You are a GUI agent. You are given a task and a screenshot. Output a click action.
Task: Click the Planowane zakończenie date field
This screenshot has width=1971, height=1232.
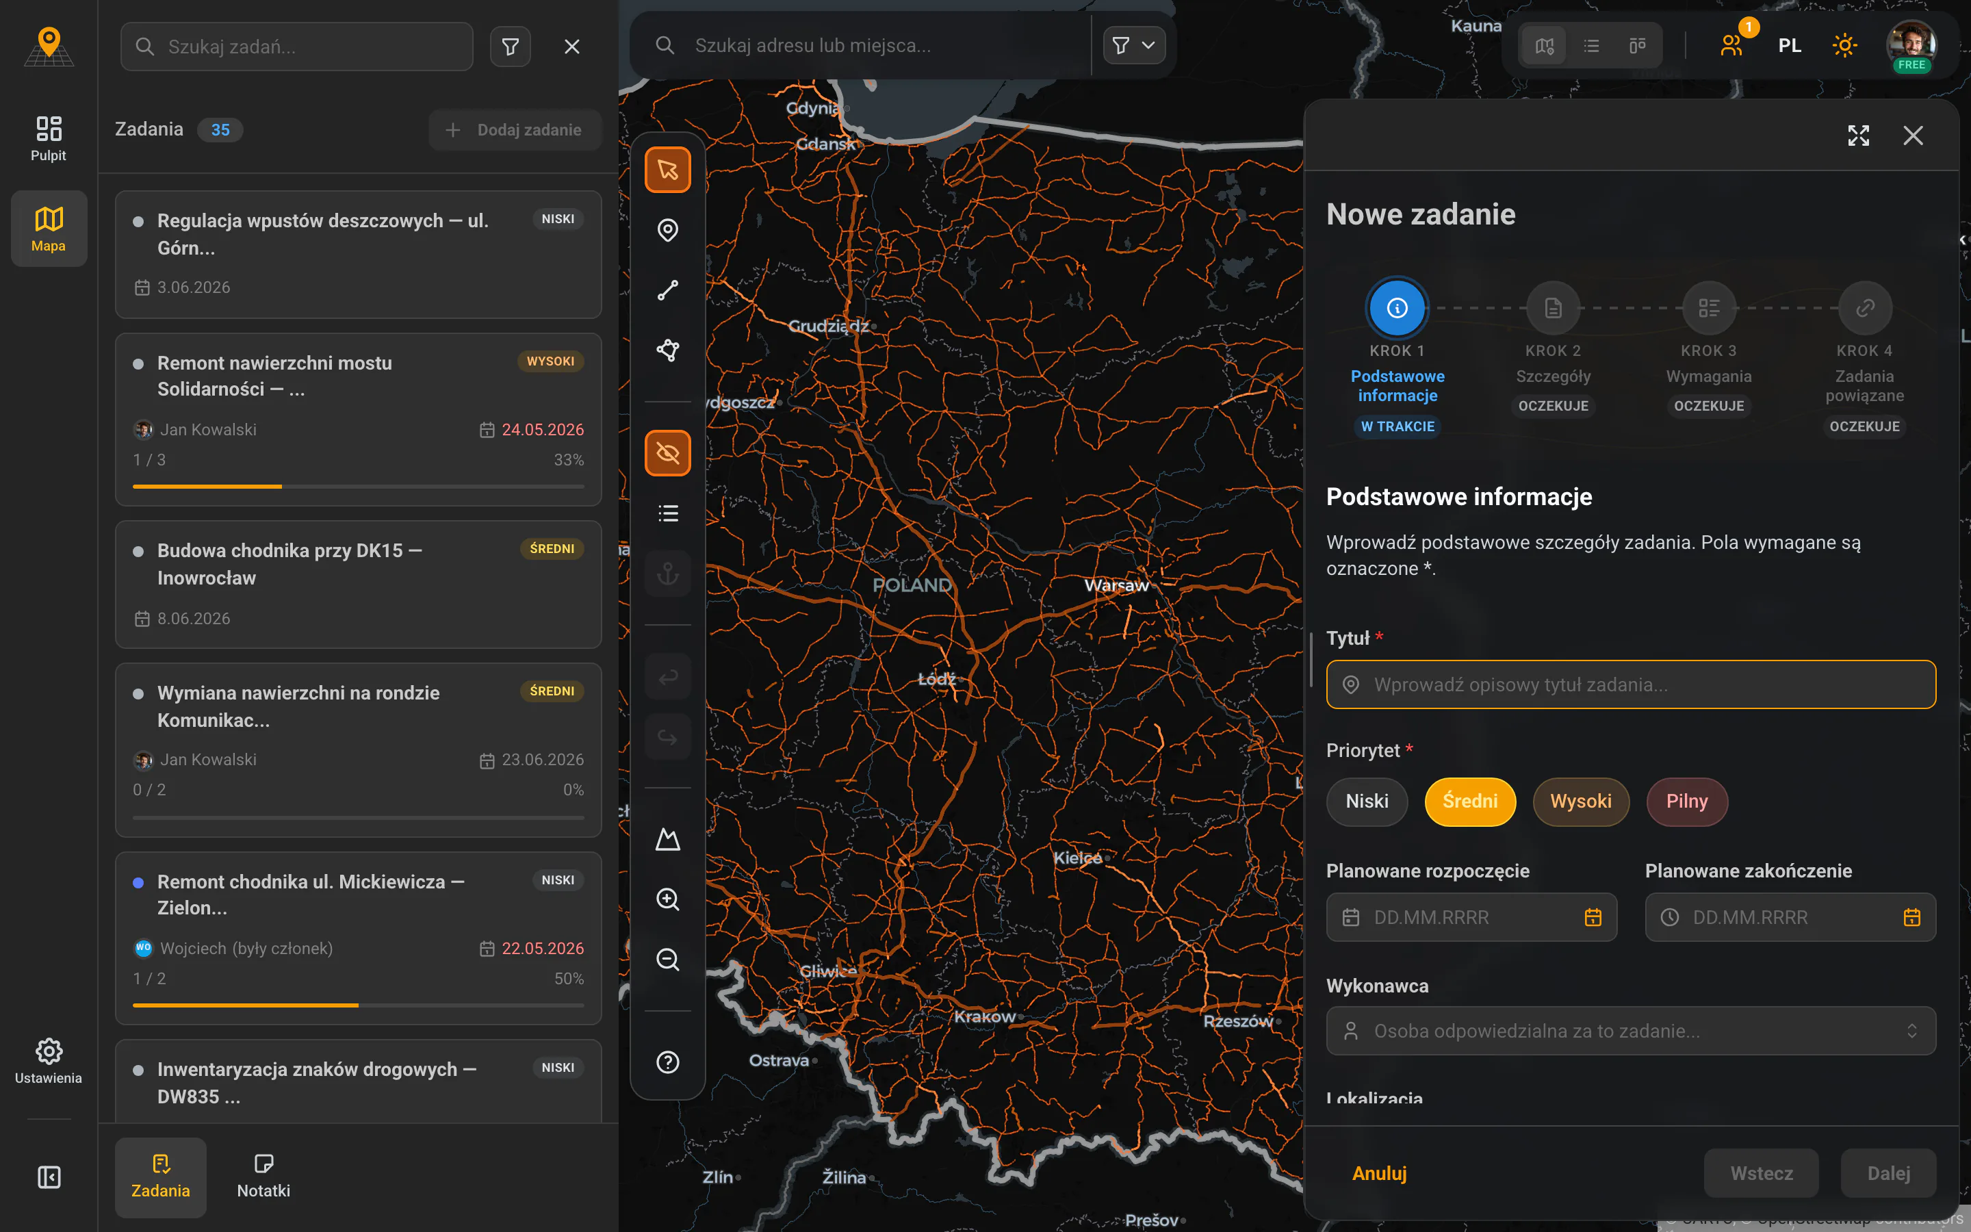coord(1790,917)
